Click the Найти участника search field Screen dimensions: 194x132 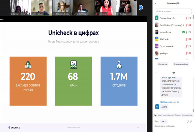tap(173, 12)
